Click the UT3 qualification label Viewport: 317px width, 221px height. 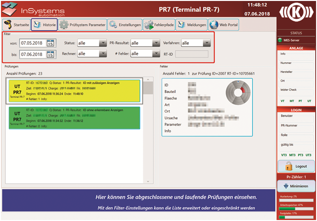tap(308, 155)
